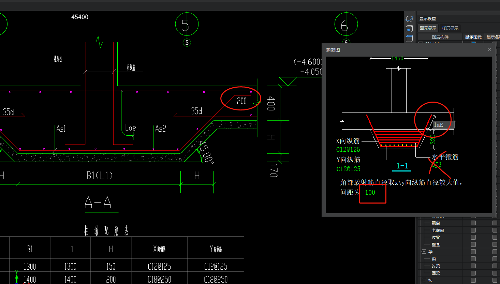Edit X向纵筋 value C12@125 in 参数图
This screenshot has height=284, width=500.
point(348,149)
